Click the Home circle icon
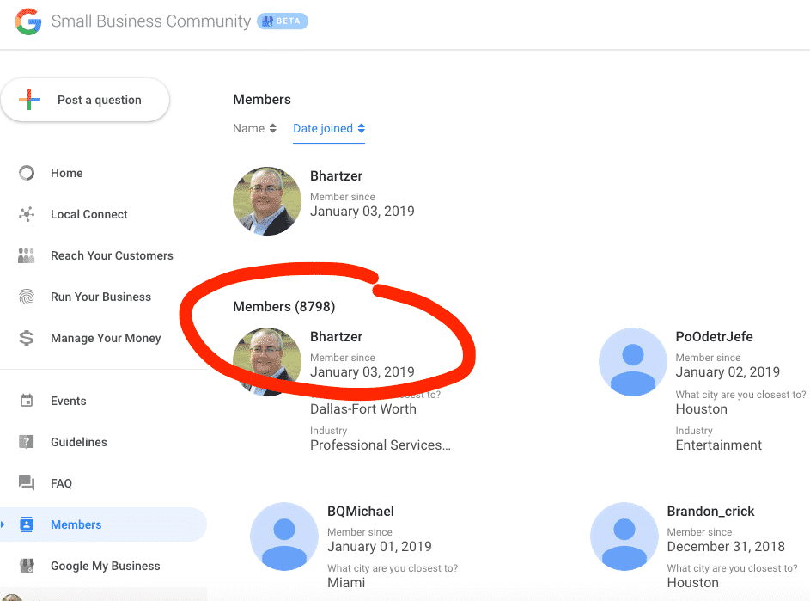Image resolution: width=810 pixels, height=601 pixels. point(27,173)
